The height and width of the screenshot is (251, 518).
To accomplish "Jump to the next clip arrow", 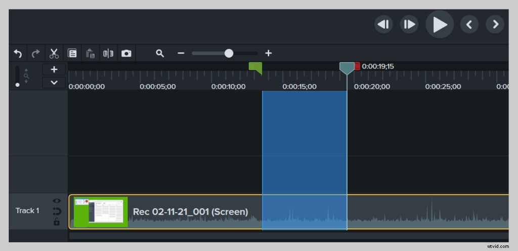I will pos(495,24).
